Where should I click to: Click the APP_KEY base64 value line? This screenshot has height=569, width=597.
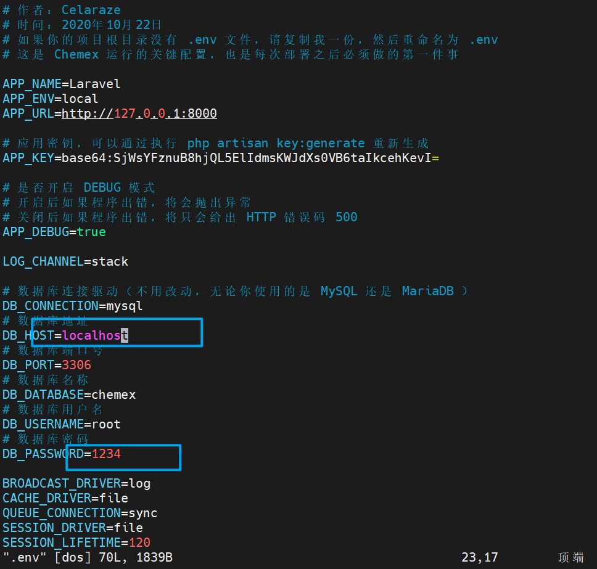221,158
